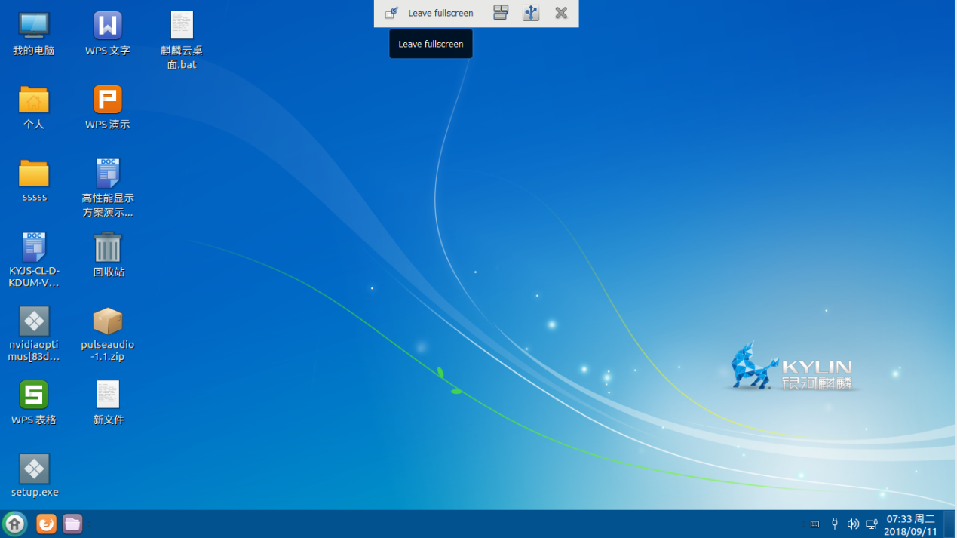Open the start menu home button
The width and height of the screenshot is (957, 538).
point(14,524)
